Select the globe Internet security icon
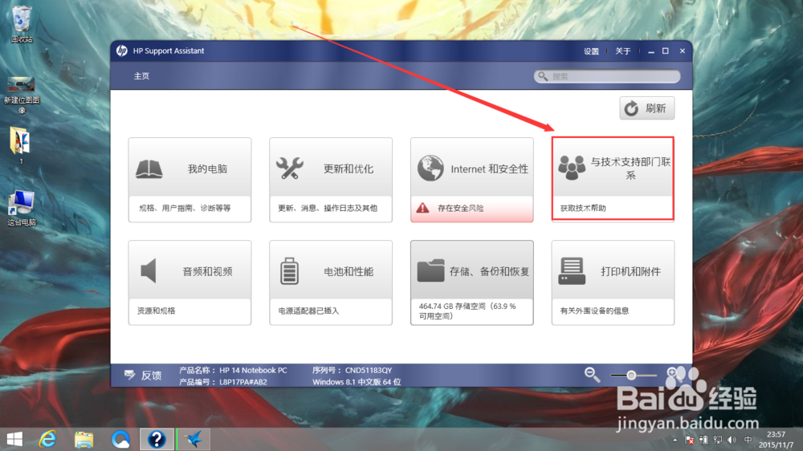Image resolution: width=803 pixels, height=451 pixels. coord(430,168)
